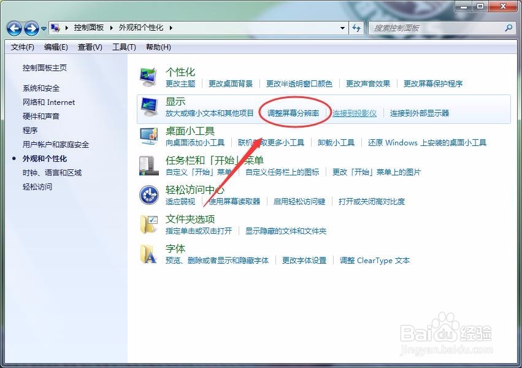The height and width of the screenshot is (368, 522).
Task: Click 放大或缩小文本和其他项目 link
Action: tap(210, 113)
